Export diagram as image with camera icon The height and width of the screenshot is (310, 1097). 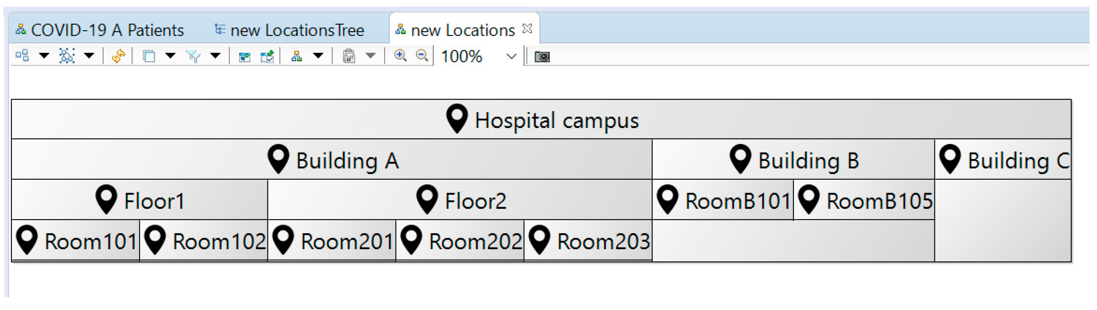click(x=542, y=56)
